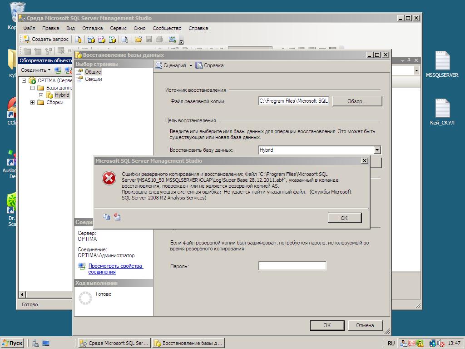Image resolution: width=465 pixels, height=349 pixels.
Task: Click the Recycle Bin desktop icon
Action: (x=17, y=12)
